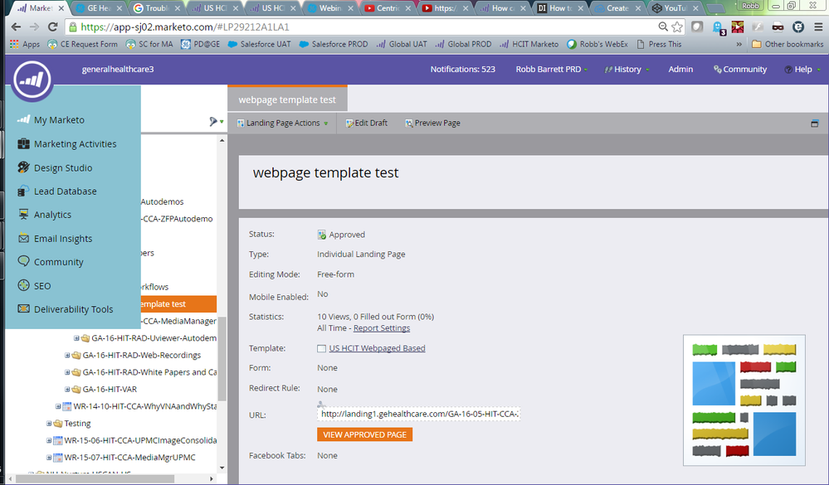This screenshot has height=485, width=829.
Task: Open the Robb Barrett PRD user dropdown
Action: pos(552,69)
